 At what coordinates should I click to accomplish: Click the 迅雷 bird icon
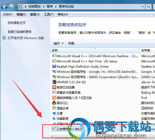[x=54, y=113]
